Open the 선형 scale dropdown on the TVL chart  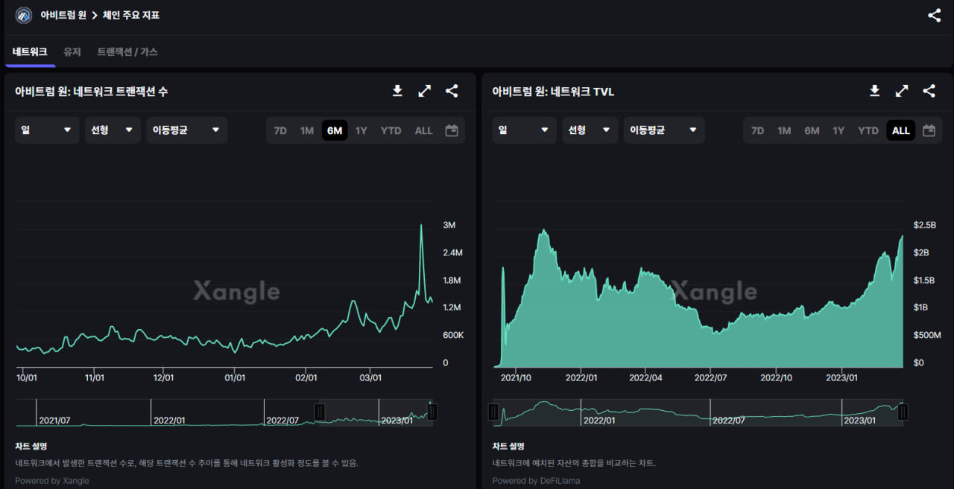(590, 130)
